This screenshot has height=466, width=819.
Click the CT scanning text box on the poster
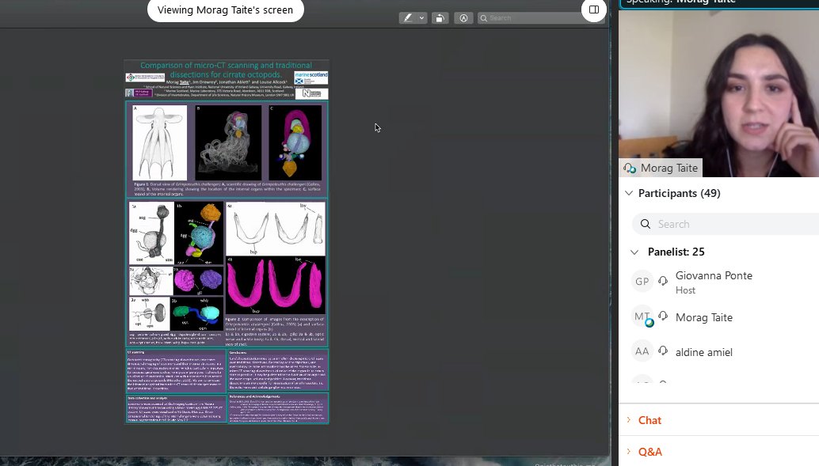[x=176, y=370]
